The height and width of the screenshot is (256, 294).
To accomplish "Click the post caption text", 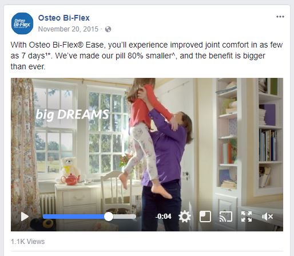I will pos(146,56).
